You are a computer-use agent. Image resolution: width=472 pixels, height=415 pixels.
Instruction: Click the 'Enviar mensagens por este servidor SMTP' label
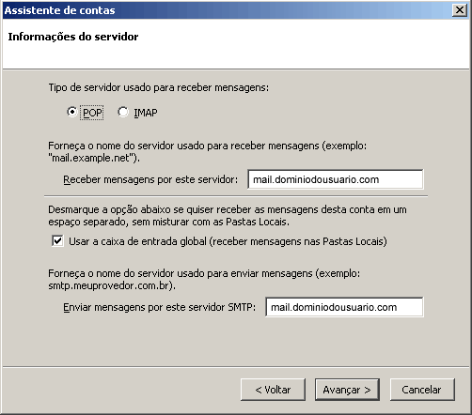(x=159, y=307)
